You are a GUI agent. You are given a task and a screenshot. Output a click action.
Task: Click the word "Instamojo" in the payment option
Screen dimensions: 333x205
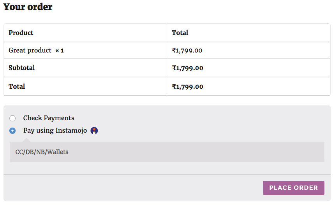71,130
